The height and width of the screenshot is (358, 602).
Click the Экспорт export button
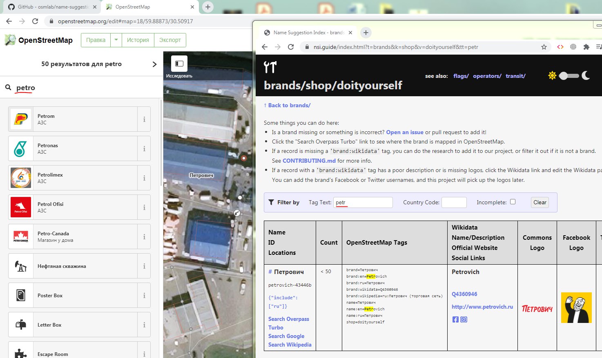[170, 40]
